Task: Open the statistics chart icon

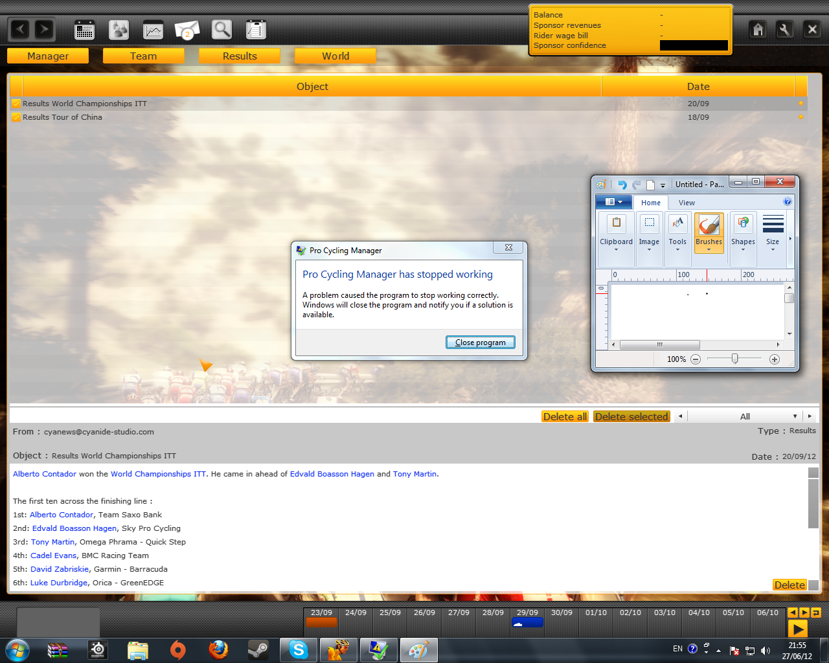Action: (153, 30)
